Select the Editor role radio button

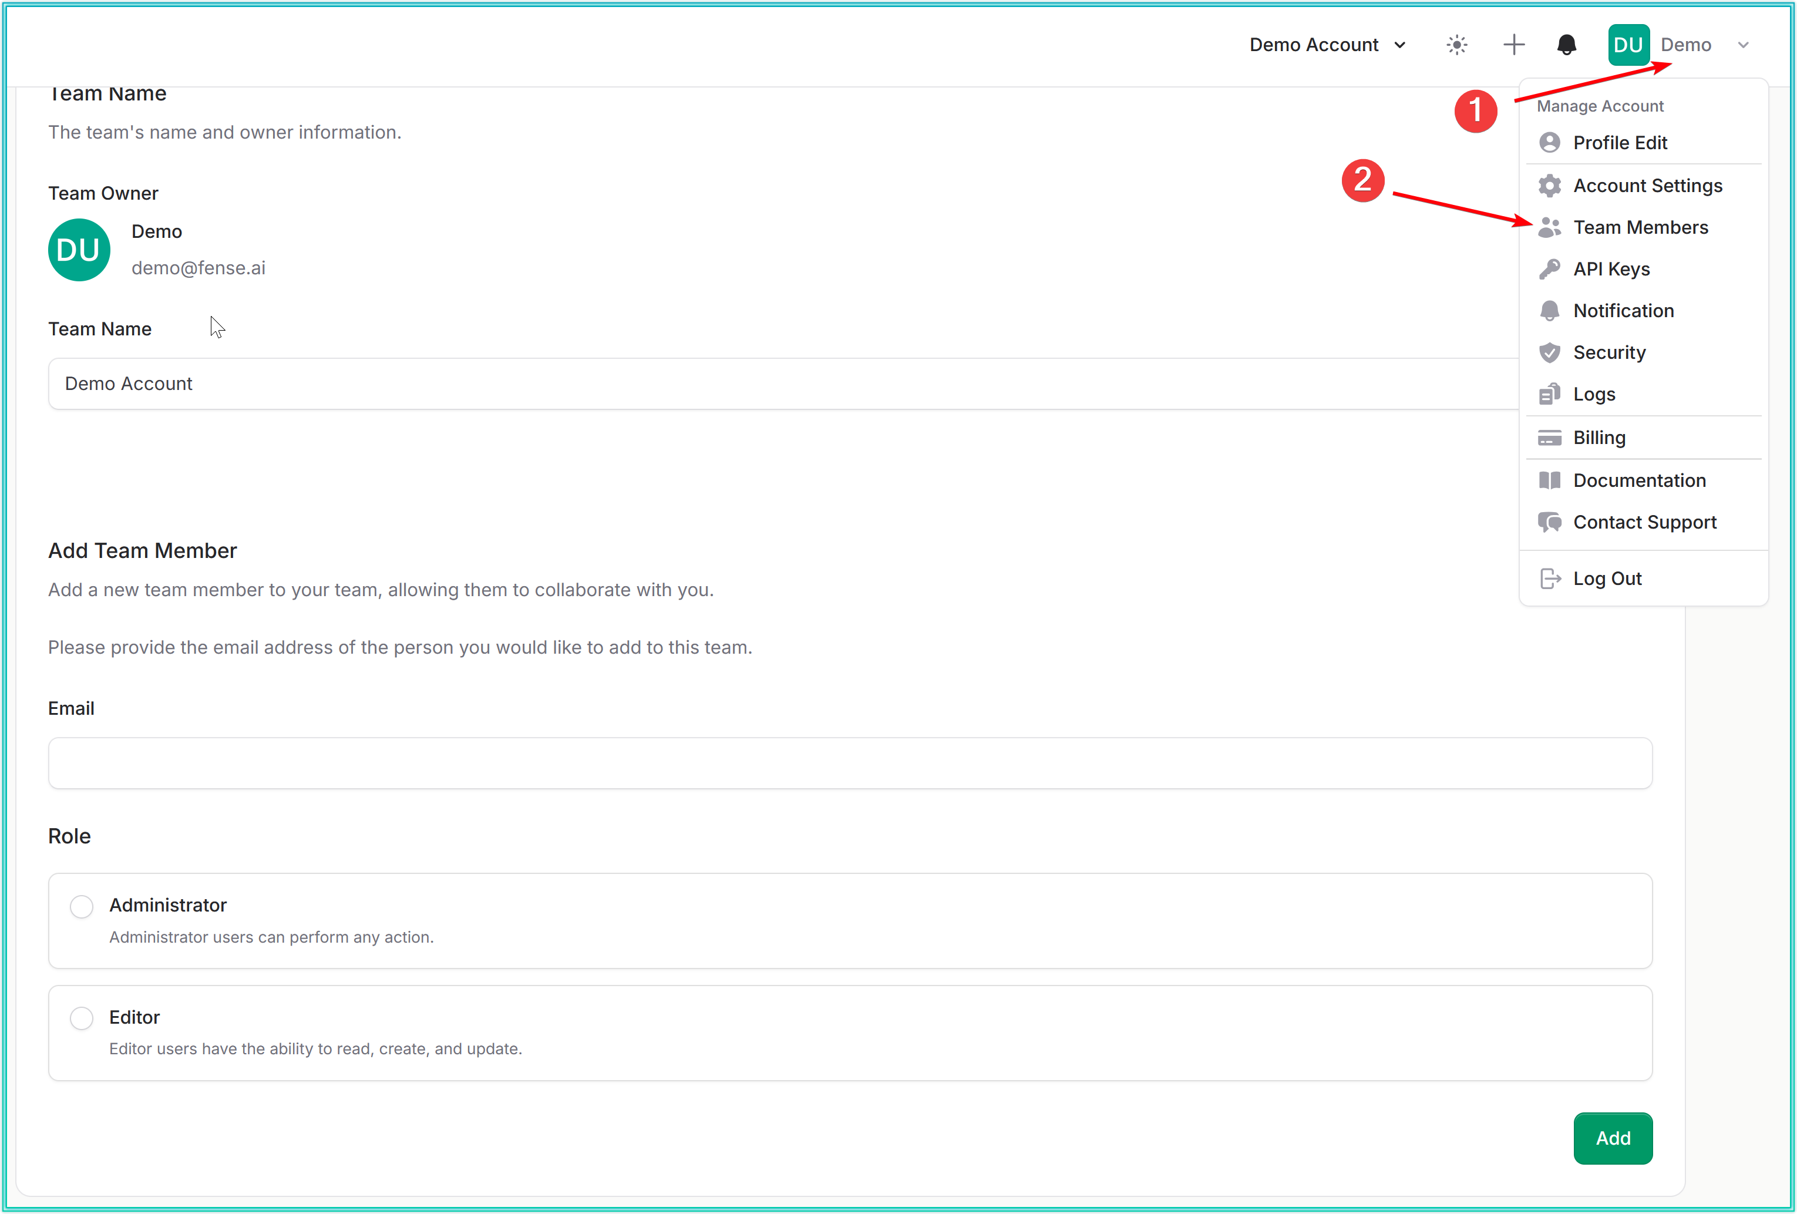81,1018
